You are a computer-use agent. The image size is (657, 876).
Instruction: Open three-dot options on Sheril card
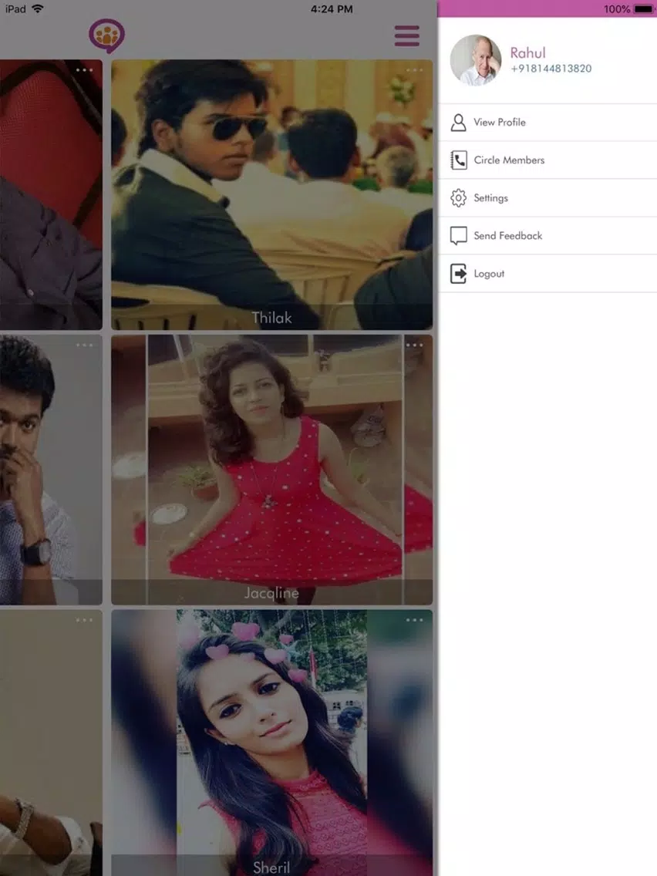[414, 620]
